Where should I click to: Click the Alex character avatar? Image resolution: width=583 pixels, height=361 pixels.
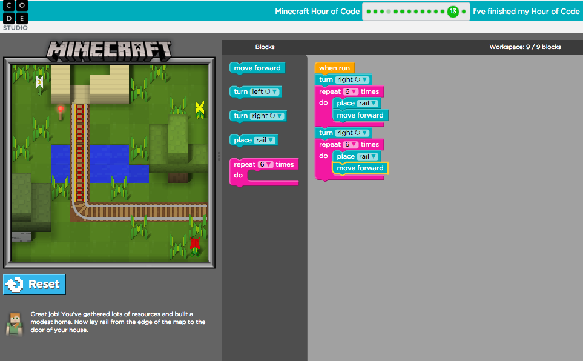pos(15,325)
